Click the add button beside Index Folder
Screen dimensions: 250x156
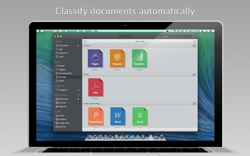click(79, 95)
